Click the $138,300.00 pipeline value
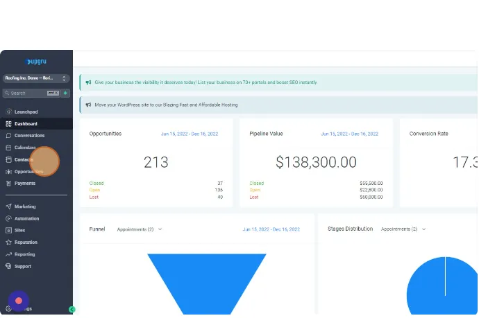 (x=316, y=162)
